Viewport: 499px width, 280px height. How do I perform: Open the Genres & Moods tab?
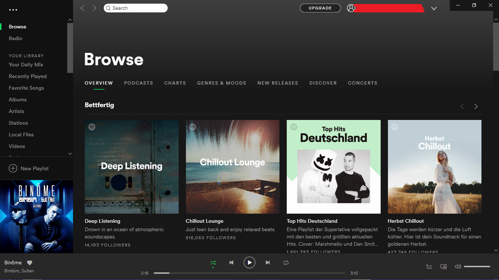(x=222, y=83)
